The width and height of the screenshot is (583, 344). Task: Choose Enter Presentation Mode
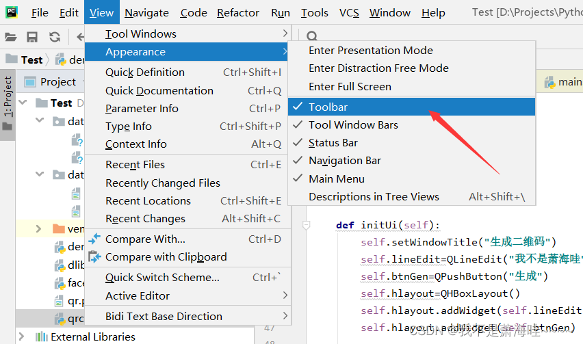click(412, 50)
